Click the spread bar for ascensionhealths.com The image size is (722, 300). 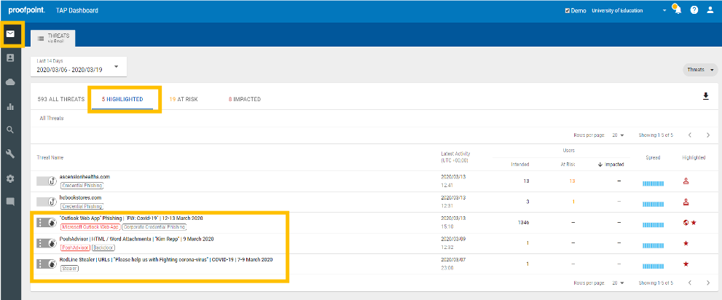[x=653, y=184]
